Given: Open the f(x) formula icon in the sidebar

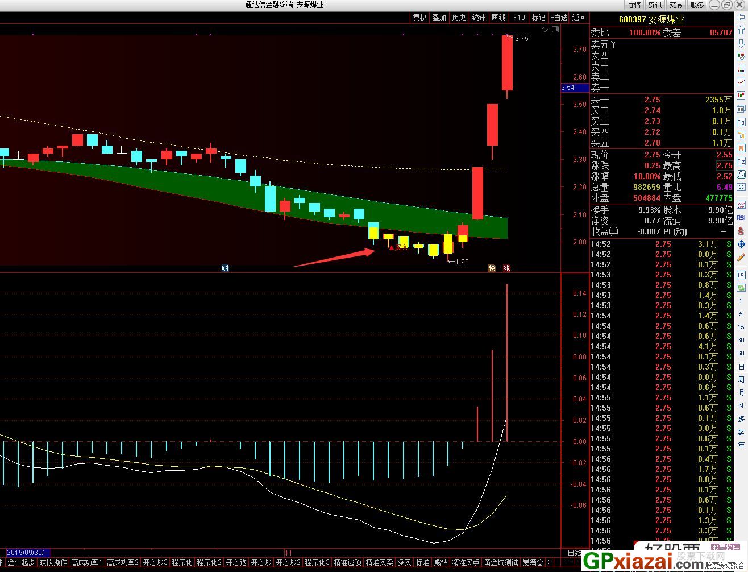Looking at the screenshot, I should [x=741, y=174].
